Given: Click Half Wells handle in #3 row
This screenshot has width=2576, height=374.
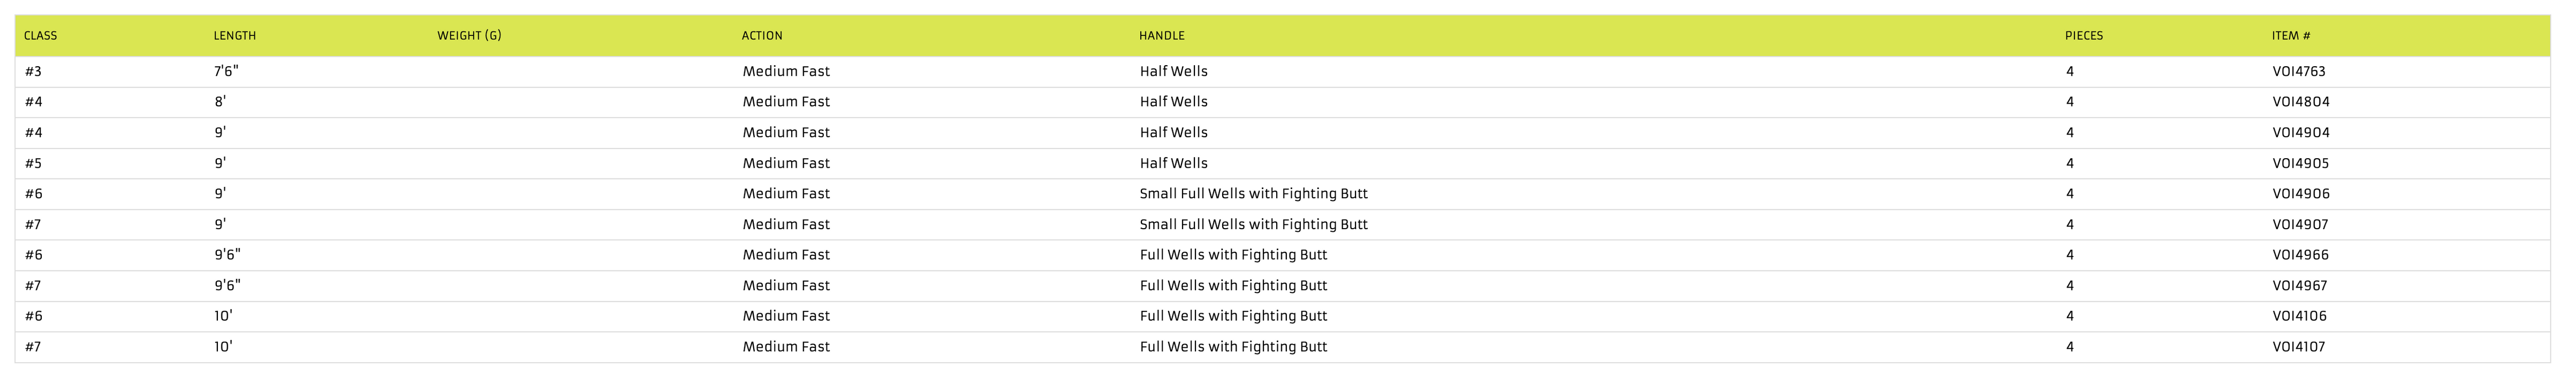Looking at the screenshot, I should coord(1174,72).
